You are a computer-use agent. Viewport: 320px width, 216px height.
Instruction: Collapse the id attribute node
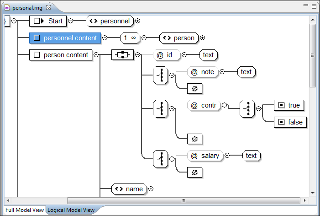click(184, 55)
